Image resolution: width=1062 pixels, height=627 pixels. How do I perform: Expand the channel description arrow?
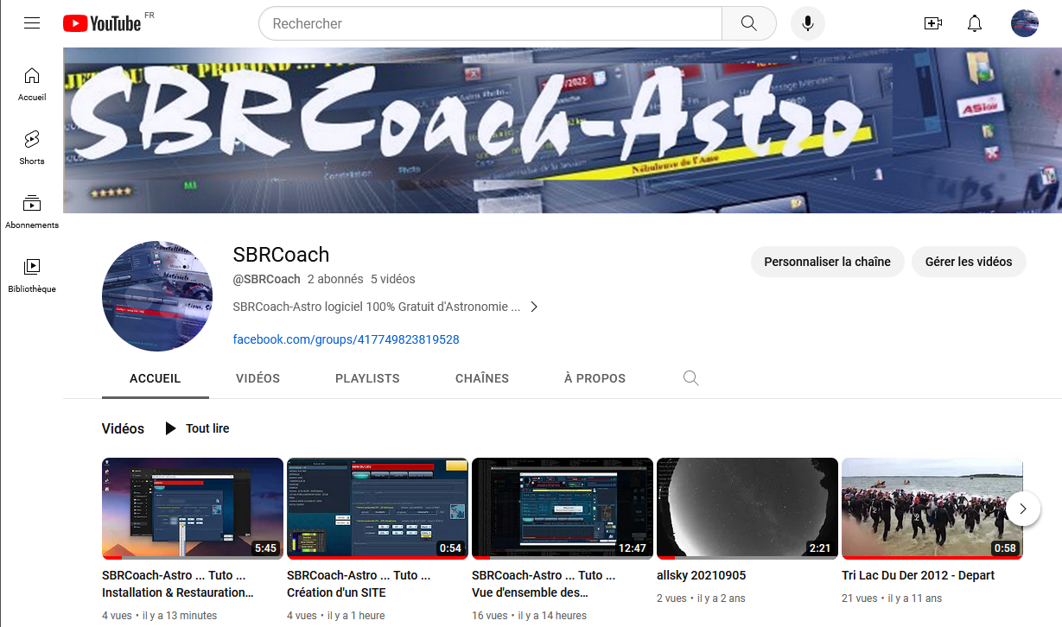click(x=534, y=307)
